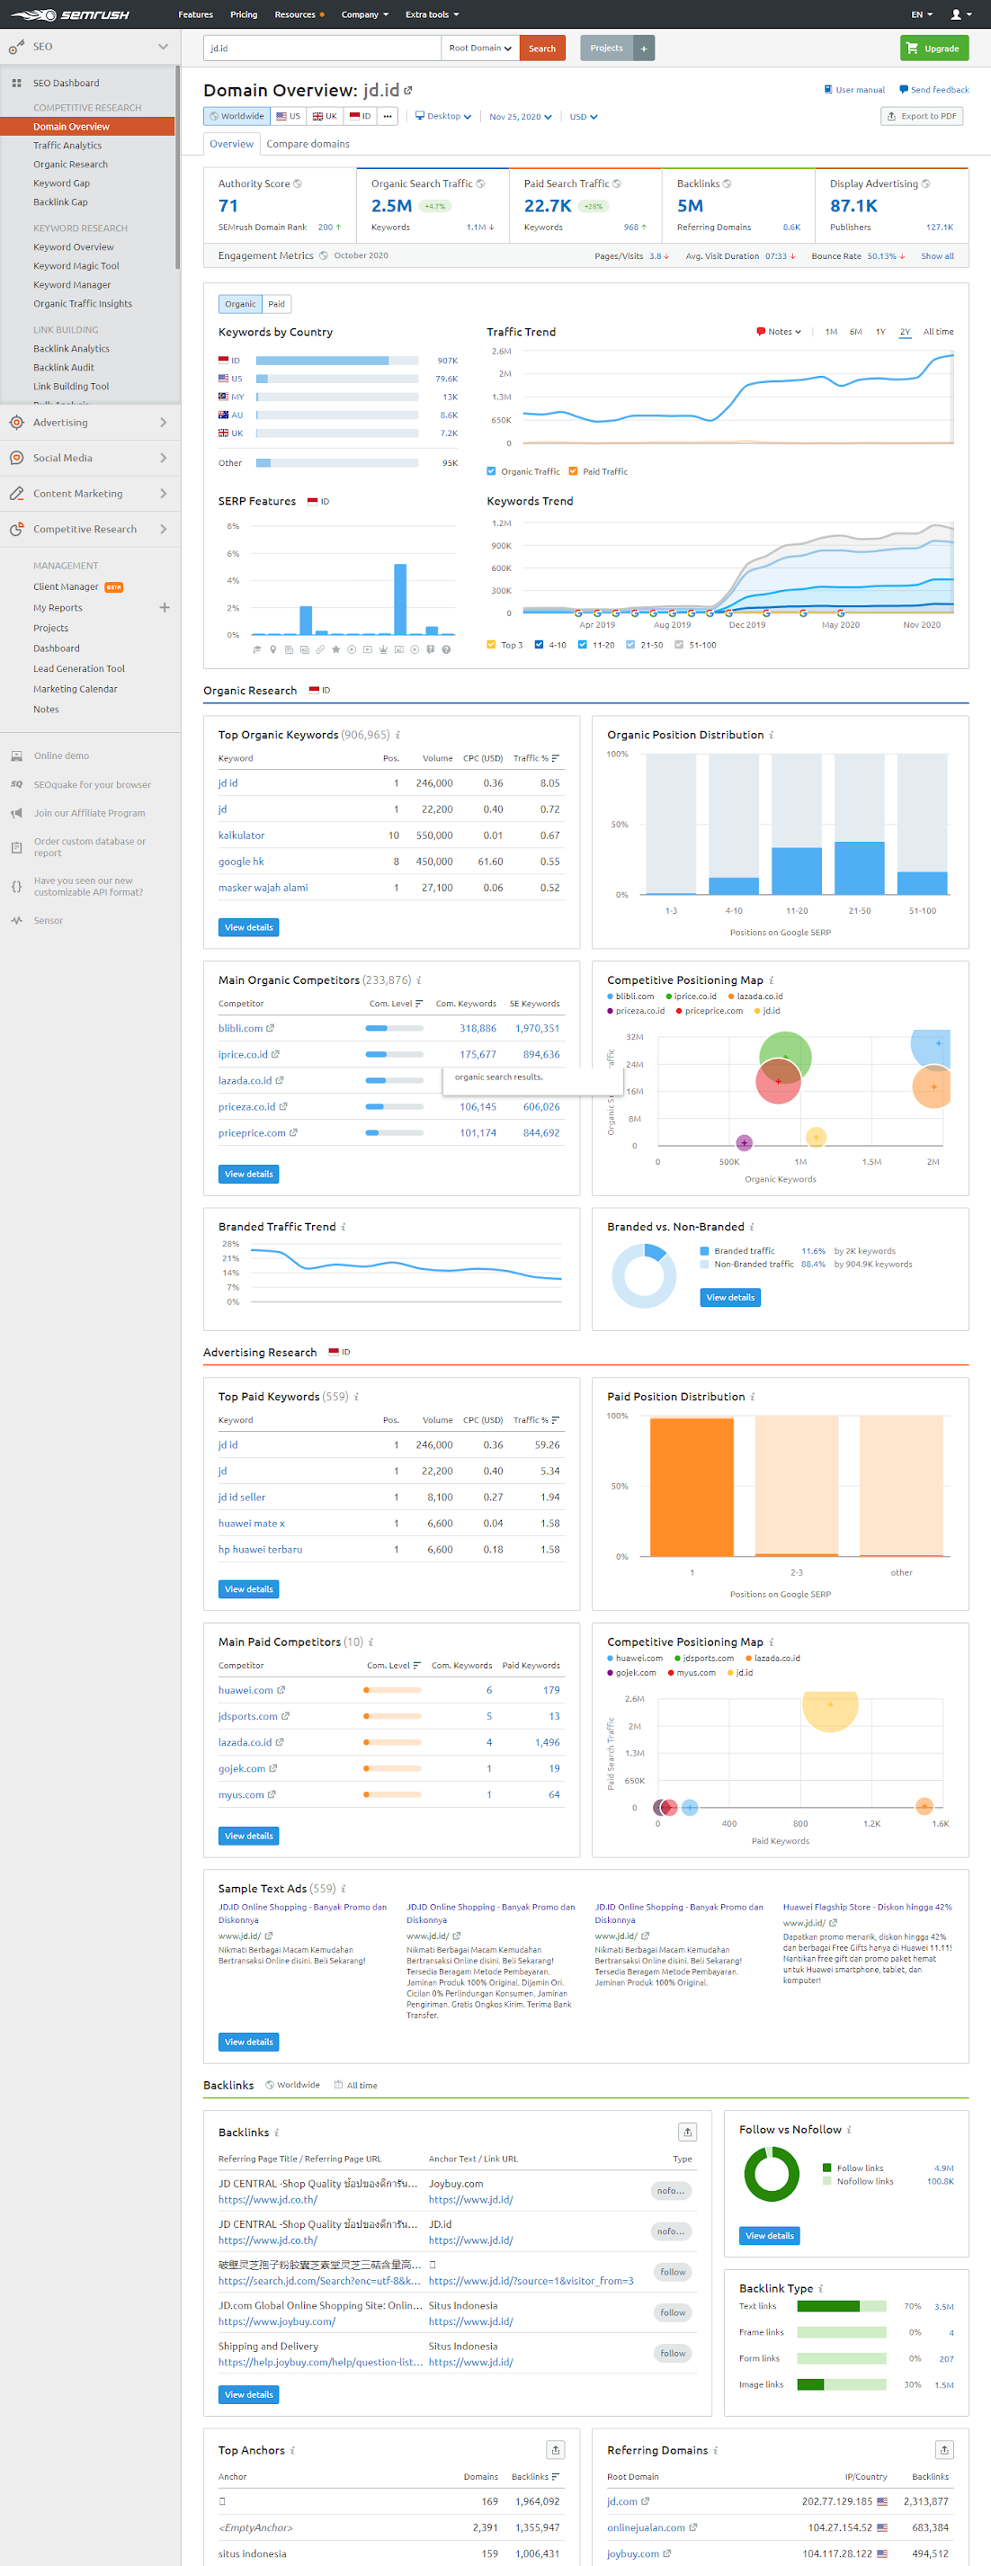Click the kalkulator keyword link
991x2566 pixels.
pos(242,836)
